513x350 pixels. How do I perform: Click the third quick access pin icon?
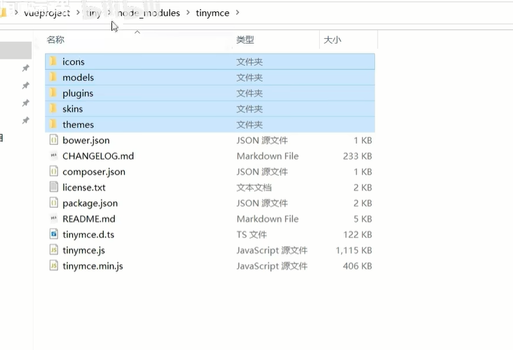pyautogui.click(x=25, y=103)
